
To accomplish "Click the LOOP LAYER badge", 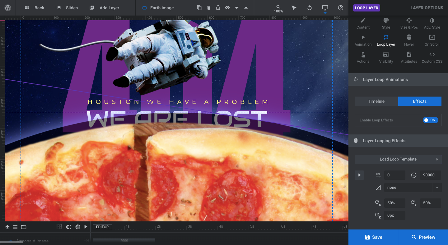I will 366,8.
